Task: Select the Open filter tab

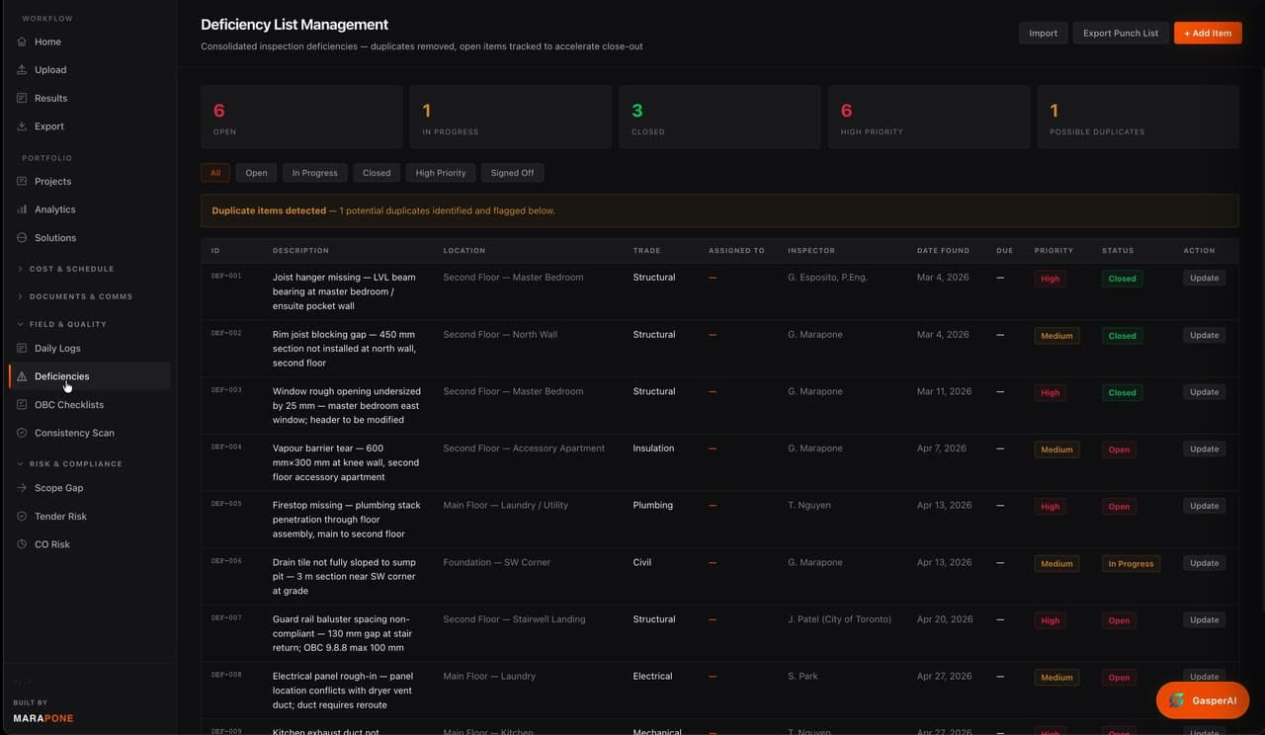Action: point(256,173)
